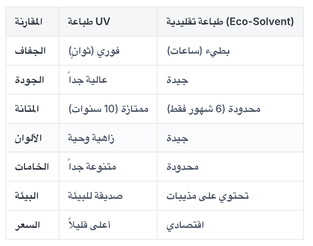Image resolution: width=313 pixels, height=246 pixels.
Task: Click the Eco-Solvent column header
Action: 230,22
